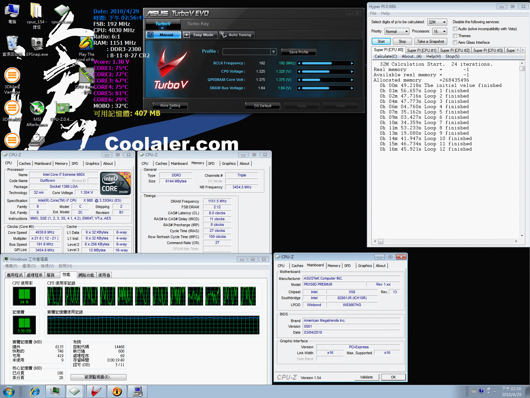
Task: Open the GPU-Z.0.4 desktop icon
Action: point(62,112)
